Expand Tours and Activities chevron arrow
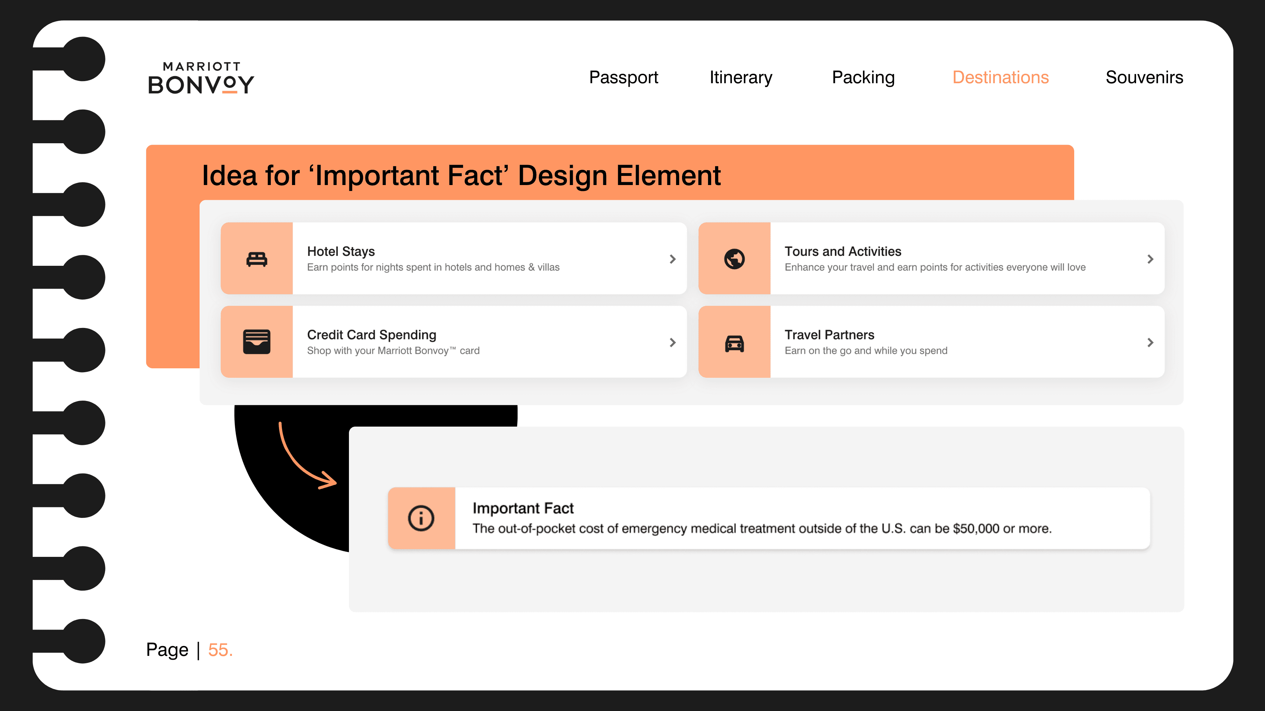Image resolution: width=1265 pixels, height=711 pixels. click(1150, 259)
